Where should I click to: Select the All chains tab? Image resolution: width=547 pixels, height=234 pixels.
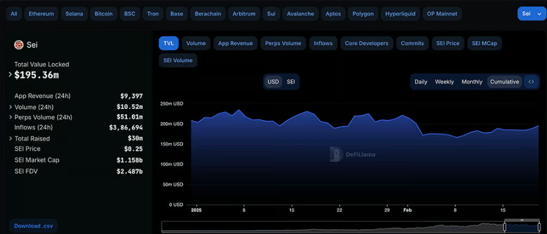(14, 14)
